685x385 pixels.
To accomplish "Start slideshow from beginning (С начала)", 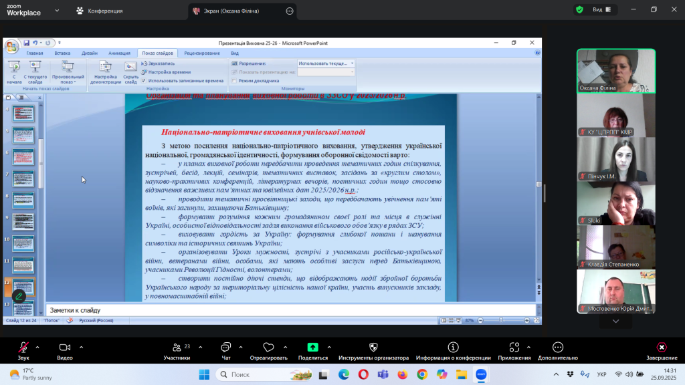I will (14, 70).
